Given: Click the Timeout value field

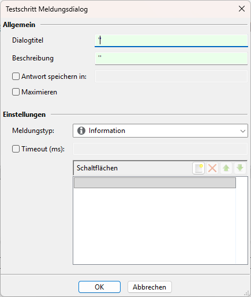Looking at the screenshot, I should [160, 149].
